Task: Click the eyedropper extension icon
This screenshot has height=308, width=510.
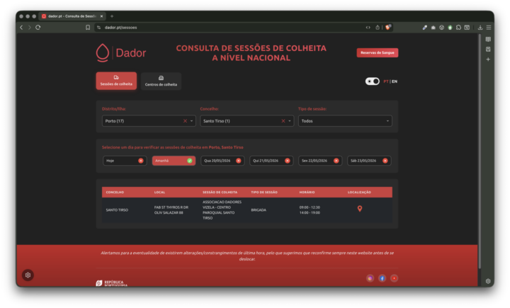Action: [x=424, y=28]
